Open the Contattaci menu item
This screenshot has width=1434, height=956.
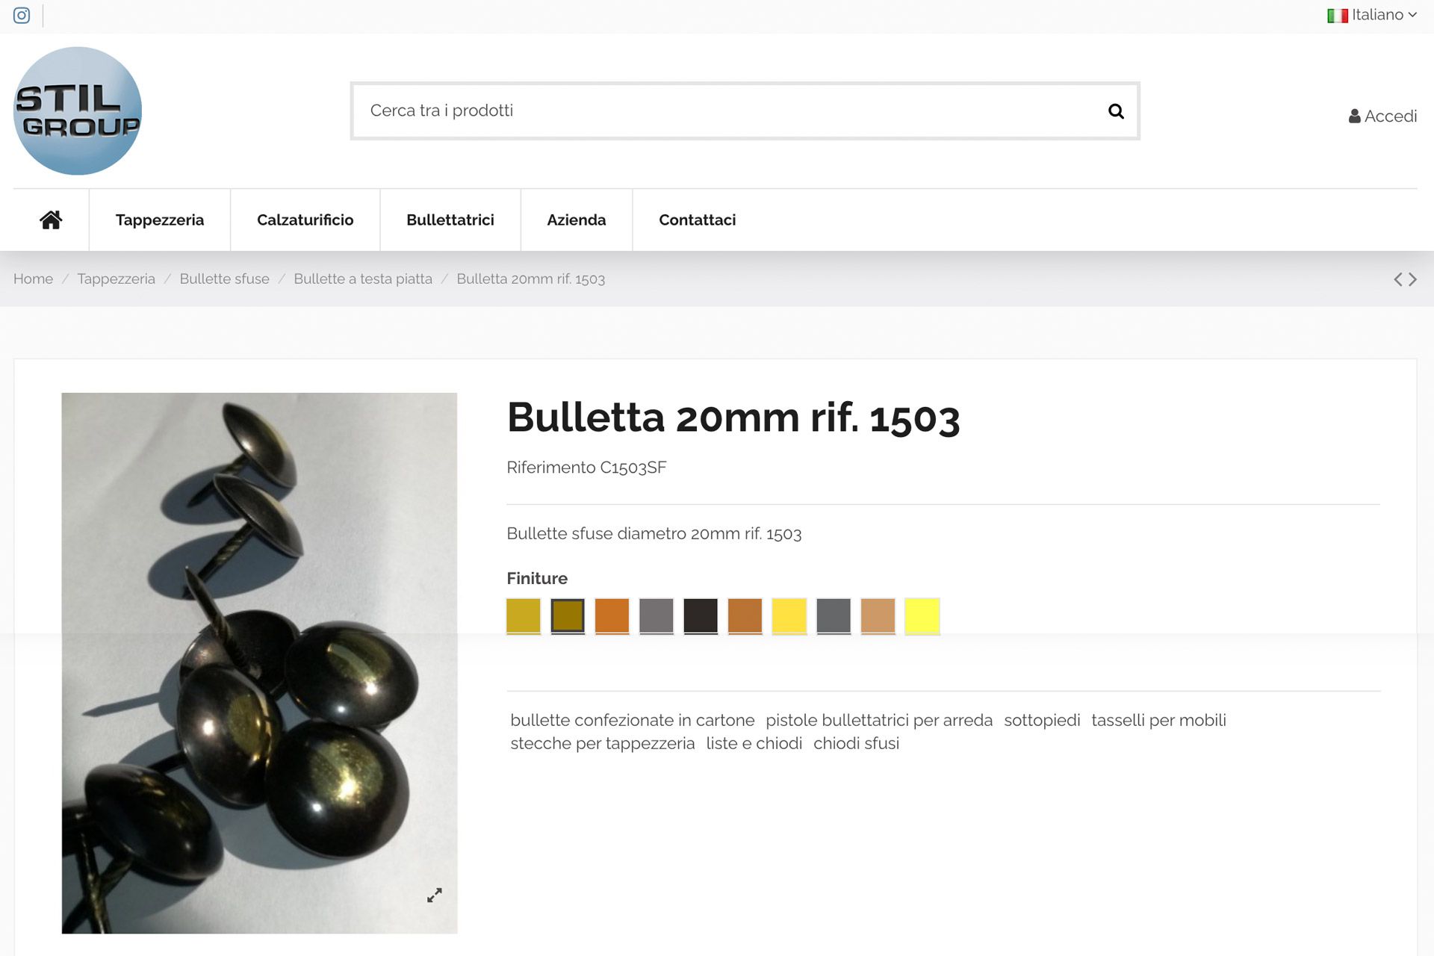(698, 220)
